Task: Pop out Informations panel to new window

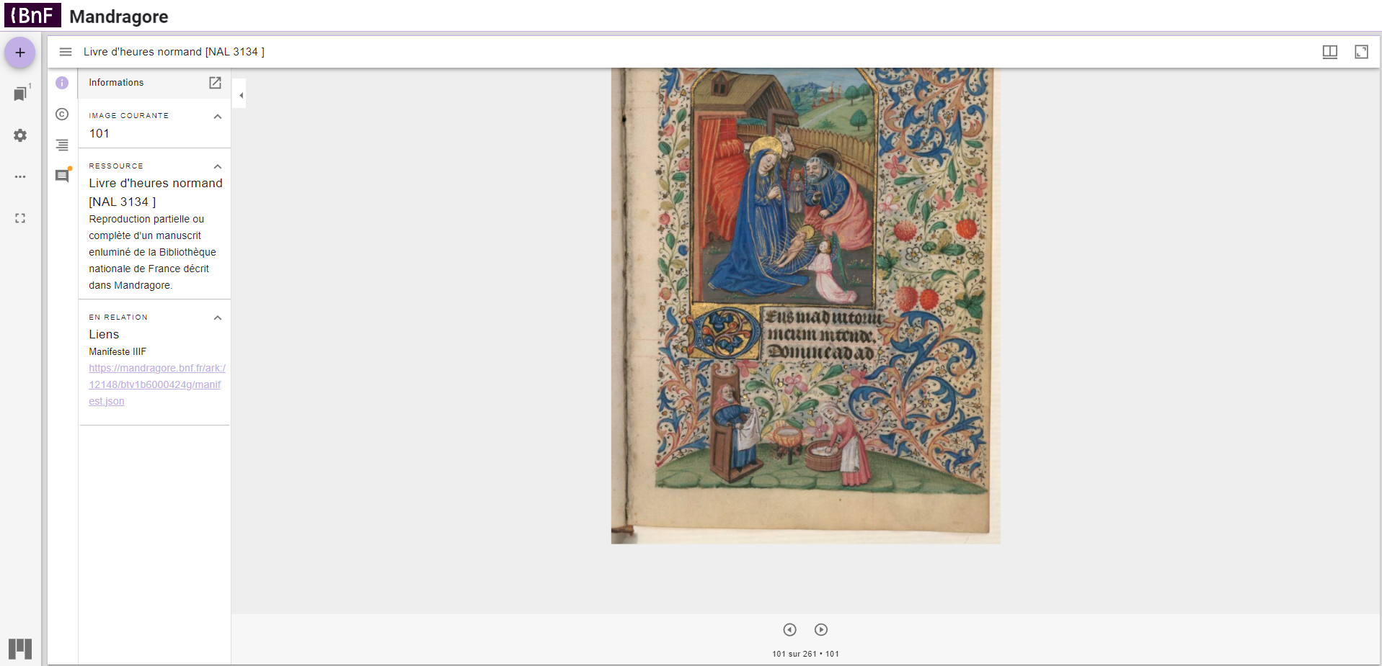Action: point(215,83)
